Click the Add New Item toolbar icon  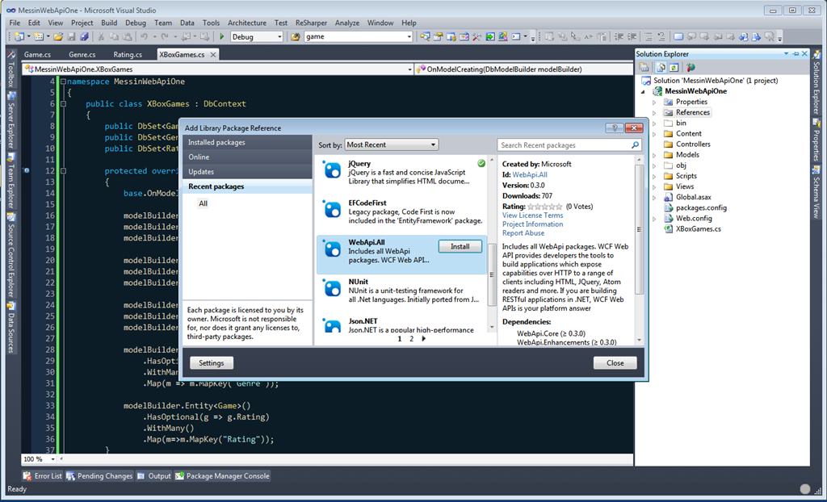coord(39,36)
